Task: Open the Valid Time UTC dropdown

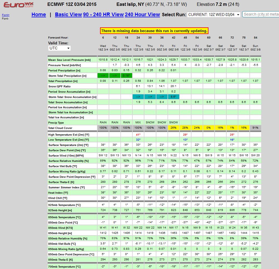Action: pos(59,48)
